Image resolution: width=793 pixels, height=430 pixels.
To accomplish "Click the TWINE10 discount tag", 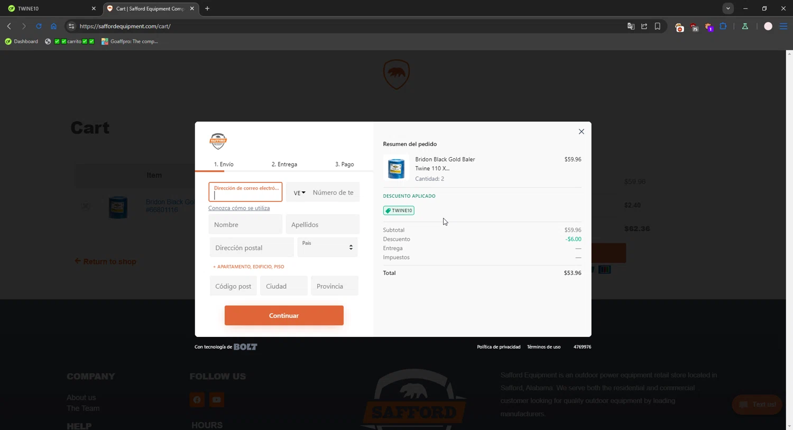I will pyautogui.click(x=399, y=211).
